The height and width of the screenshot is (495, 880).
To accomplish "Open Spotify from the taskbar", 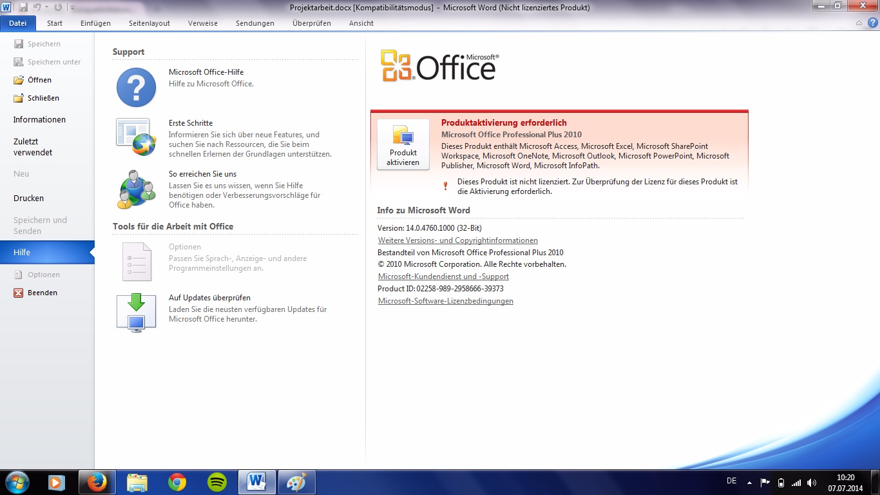I will [x=217, y=482].
